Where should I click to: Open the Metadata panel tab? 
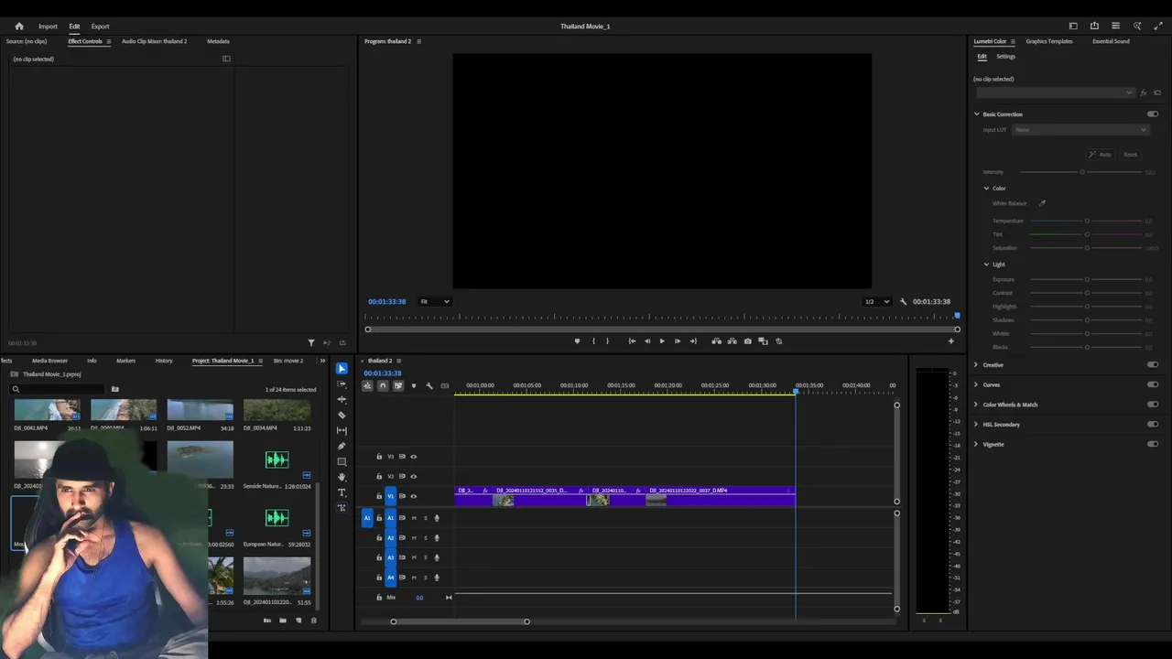[218, 41]
